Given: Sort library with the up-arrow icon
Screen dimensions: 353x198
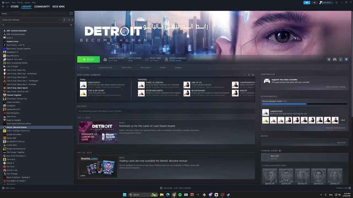Looking at the screenshot, I should point(65,20).
